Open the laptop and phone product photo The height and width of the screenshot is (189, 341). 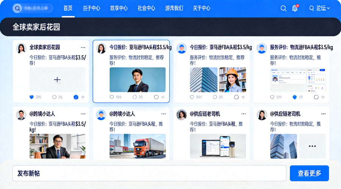(218, 146)
